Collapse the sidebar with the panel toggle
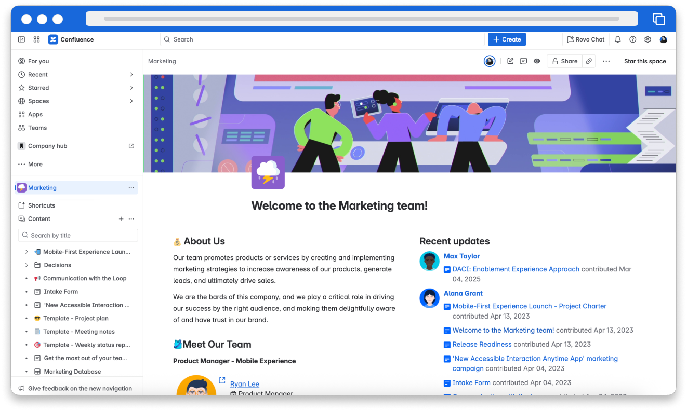 (22, 39)
